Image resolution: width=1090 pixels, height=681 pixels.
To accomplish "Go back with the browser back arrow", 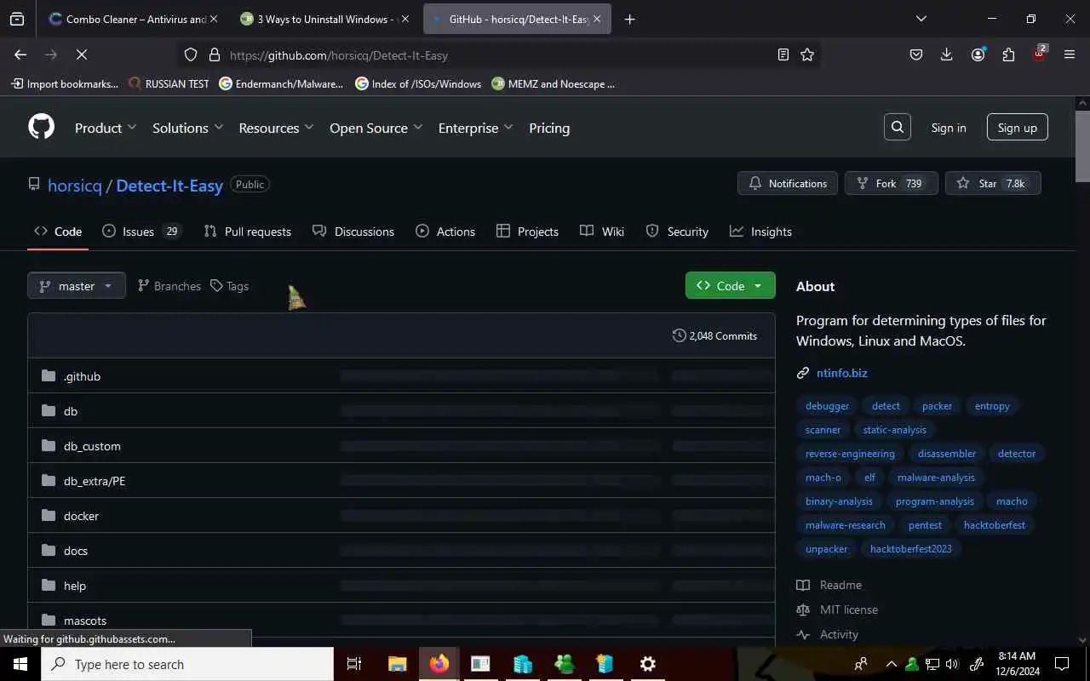I will tap(20, 54).
